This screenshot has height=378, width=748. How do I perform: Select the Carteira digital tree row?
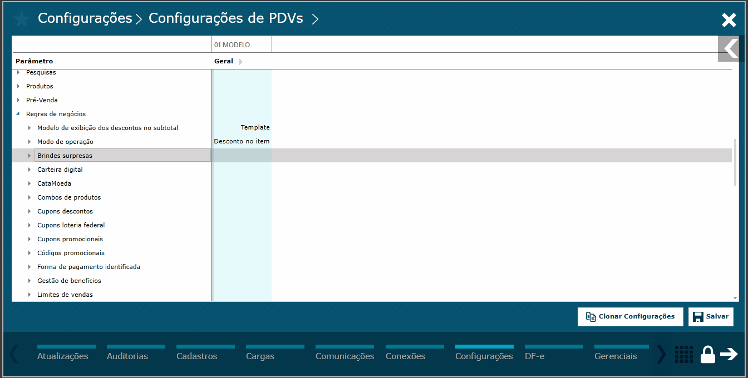[60, 169]
